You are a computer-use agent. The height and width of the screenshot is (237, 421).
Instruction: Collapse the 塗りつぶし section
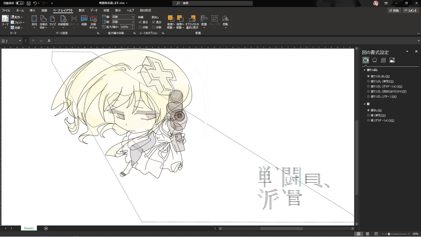tap(364, 70)
